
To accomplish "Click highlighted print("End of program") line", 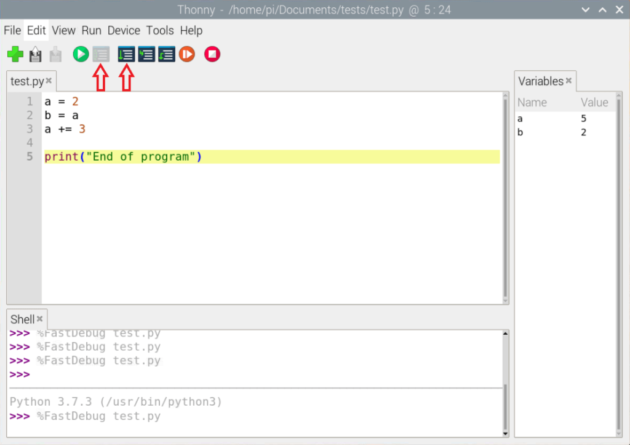I will coord(272,157).
